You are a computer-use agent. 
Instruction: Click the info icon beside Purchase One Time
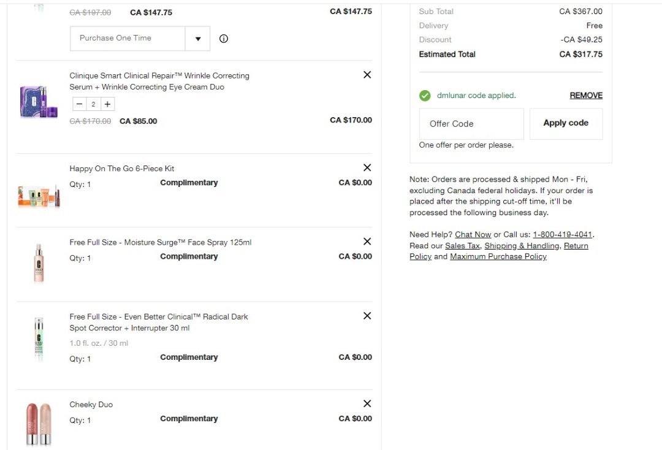click(224, 39)
